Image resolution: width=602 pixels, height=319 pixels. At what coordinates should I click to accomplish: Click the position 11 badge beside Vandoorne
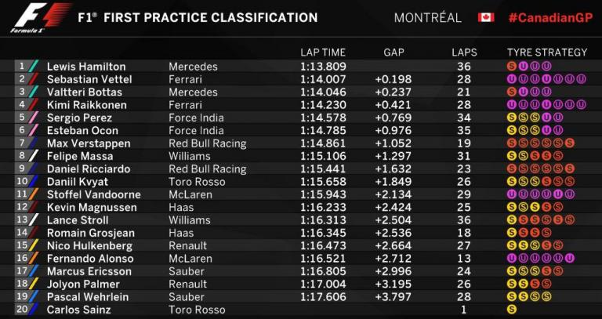point(21,194)
